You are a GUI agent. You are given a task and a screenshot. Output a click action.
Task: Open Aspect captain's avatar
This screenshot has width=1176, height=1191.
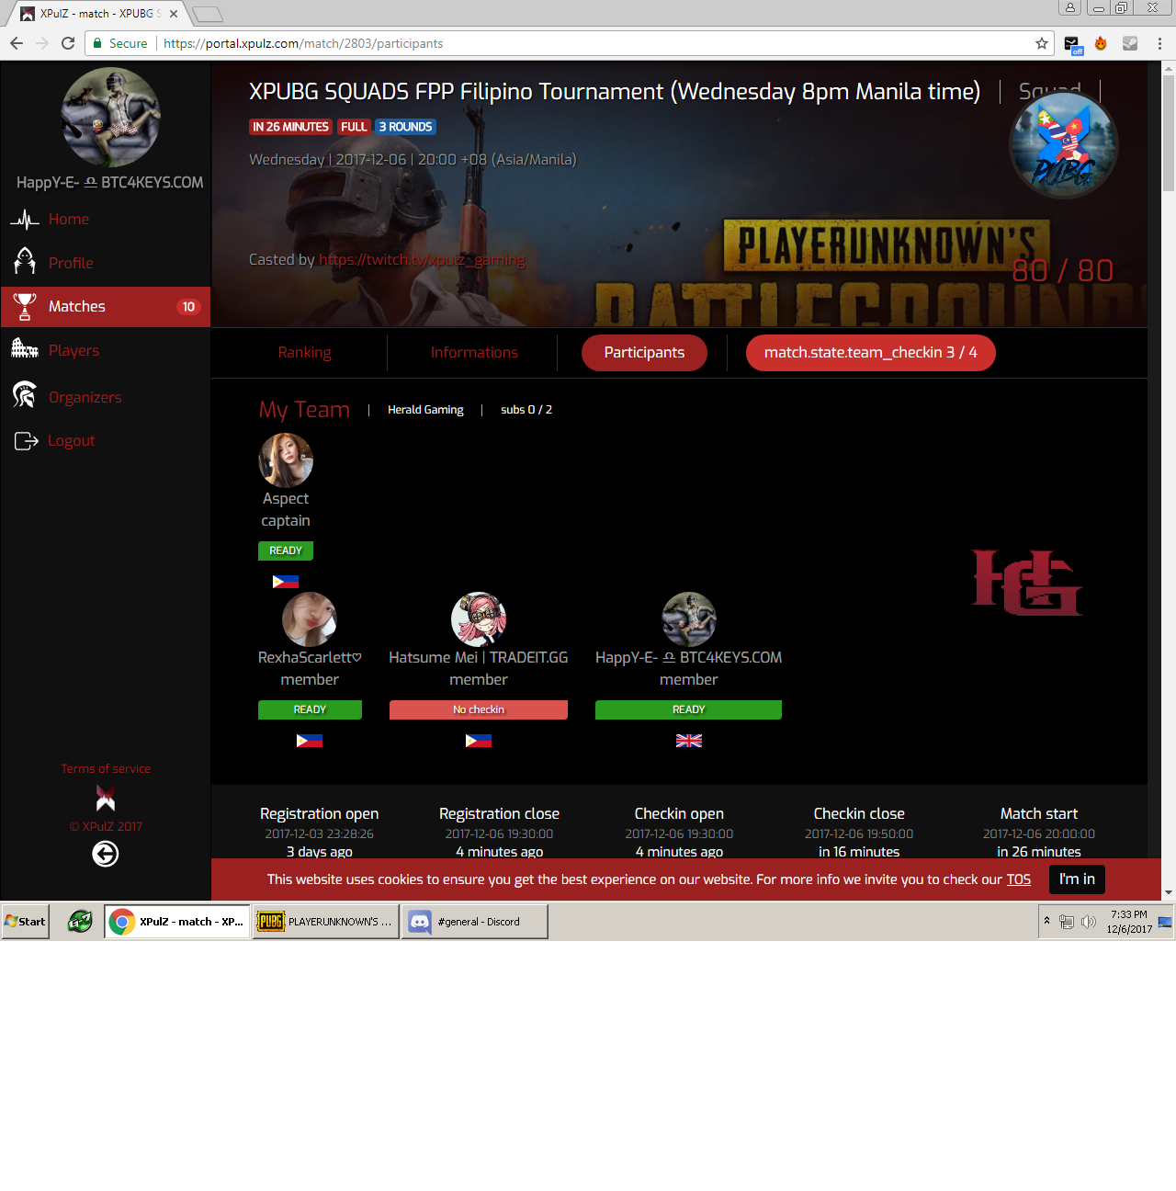(286, 459)
